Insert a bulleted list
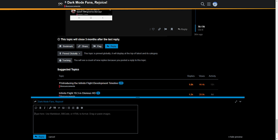278x140 pixels. (x=69, y=108)
